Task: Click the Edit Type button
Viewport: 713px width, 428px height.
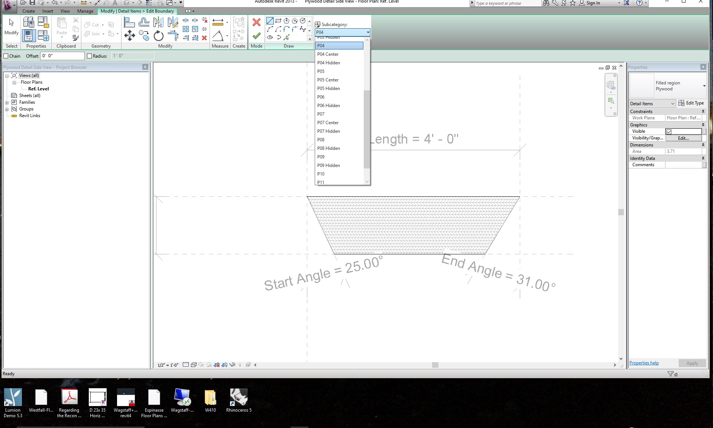Action: tap(691, 103)
